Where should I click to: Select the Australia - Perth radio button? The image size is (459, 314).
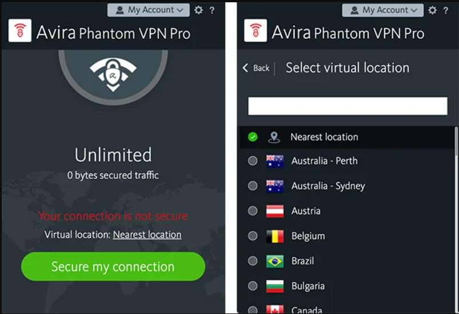click(x=253, y=161)
